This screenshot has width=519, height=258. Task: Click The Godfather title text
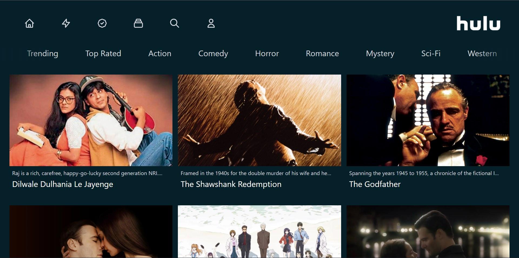375,184
